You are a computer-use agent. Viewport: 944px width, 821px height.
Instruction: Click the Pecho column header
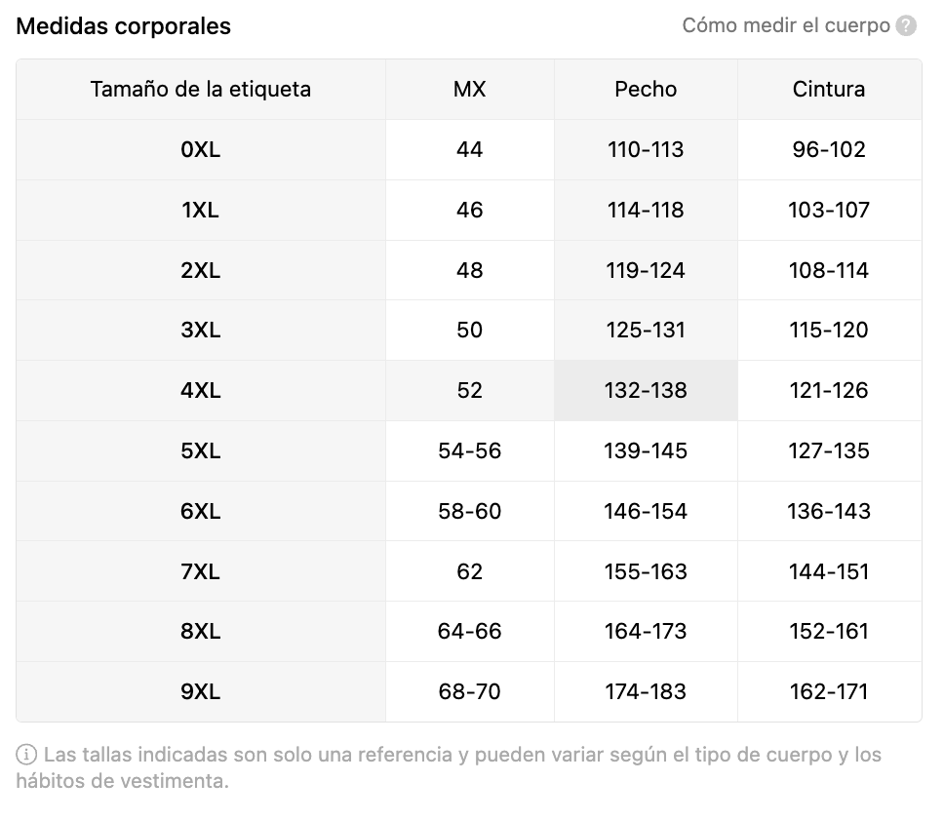click(646, 90)
